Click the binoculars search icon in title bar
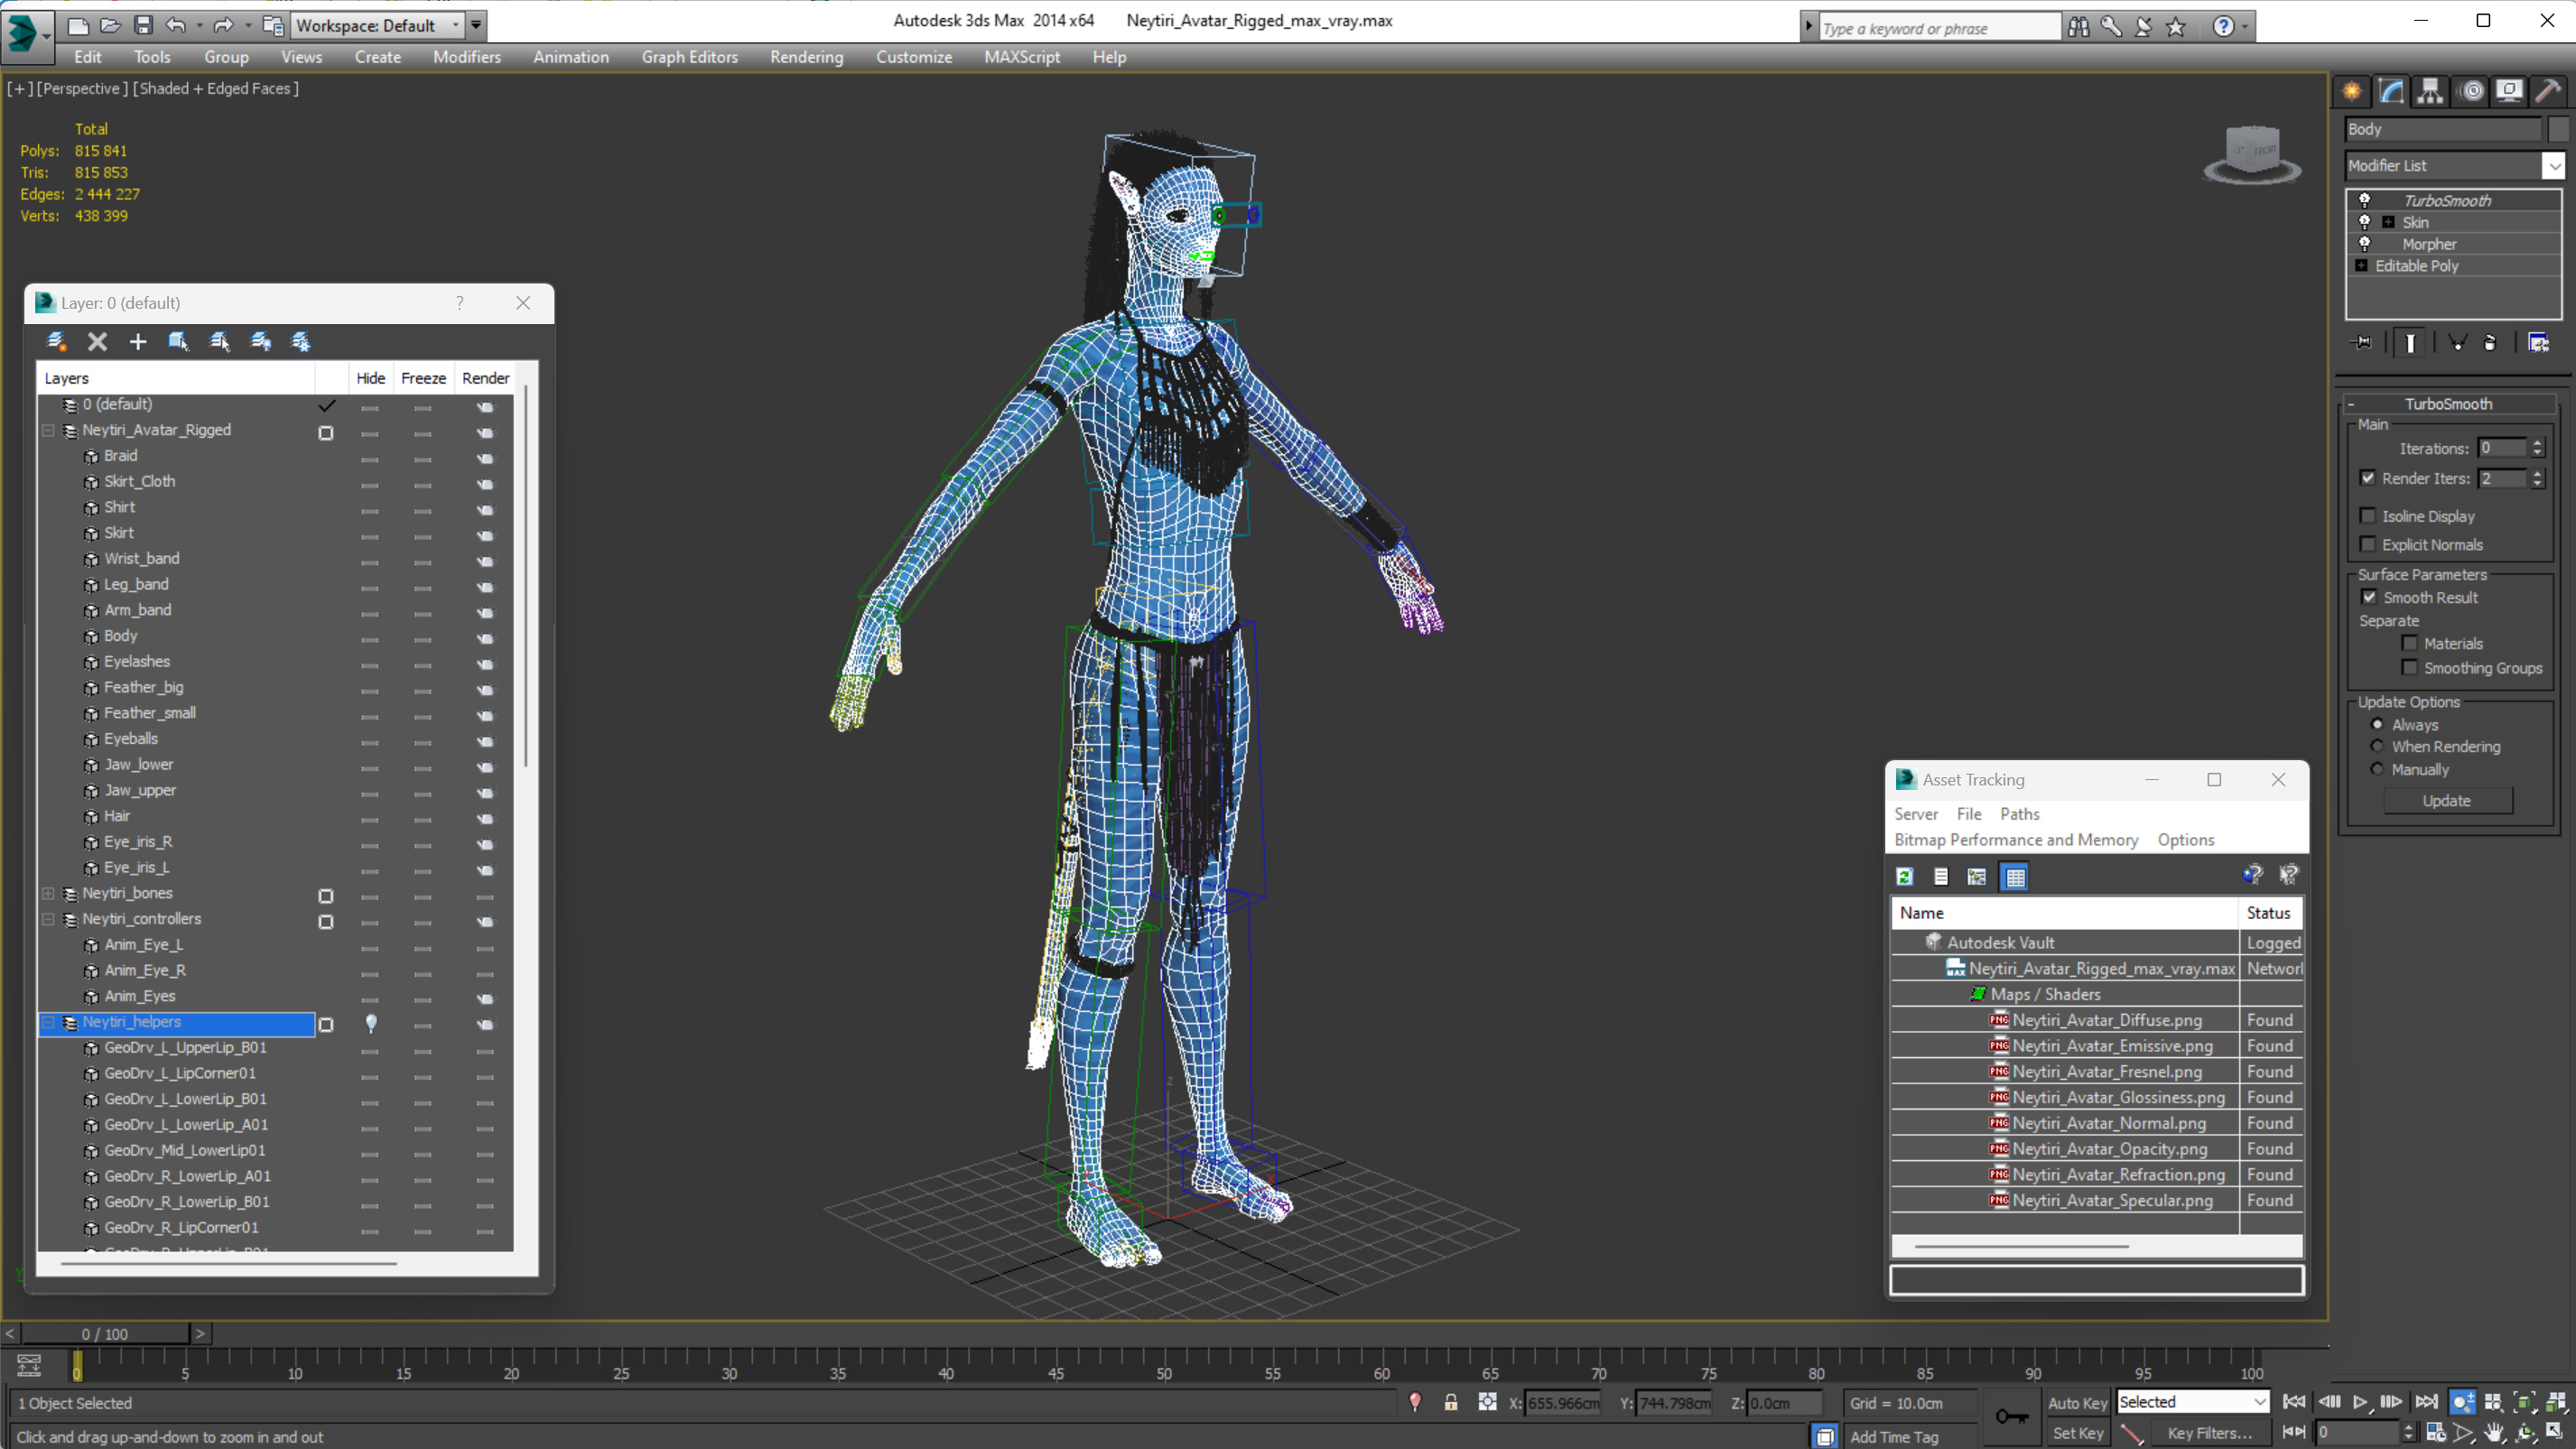Image resolution: width=2576 pixels, height=1449 pixels. tap(2078, 27)
